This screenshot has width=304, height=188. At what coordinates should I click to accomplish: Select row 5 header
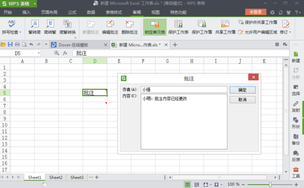coord(5,93)
